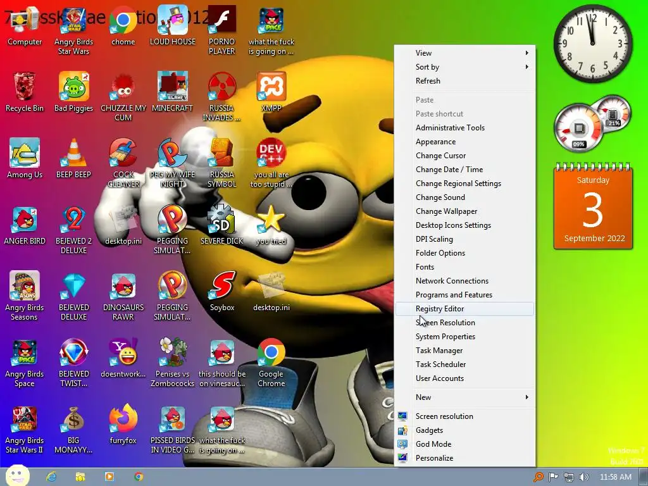Select the doesntwork Yahoo messenger icon
648x486 pixels.
[x=123, y=358]
